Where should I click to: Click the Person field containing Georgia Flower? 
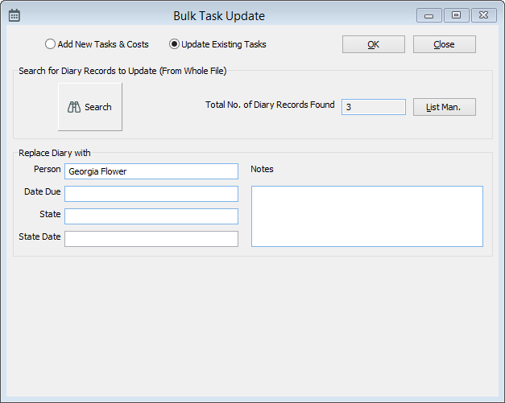pos(151,171)
